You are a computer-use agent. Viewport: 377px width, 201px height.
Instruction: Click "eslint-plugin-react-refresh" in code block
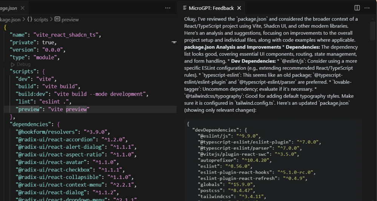tap(237, 178)
